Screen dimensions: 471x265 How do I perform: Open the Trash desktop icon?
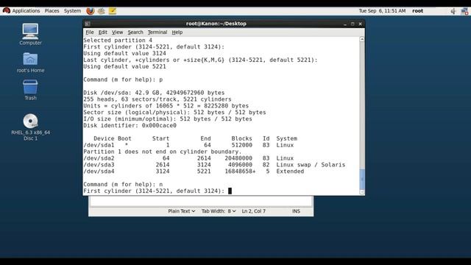[30, 90]
